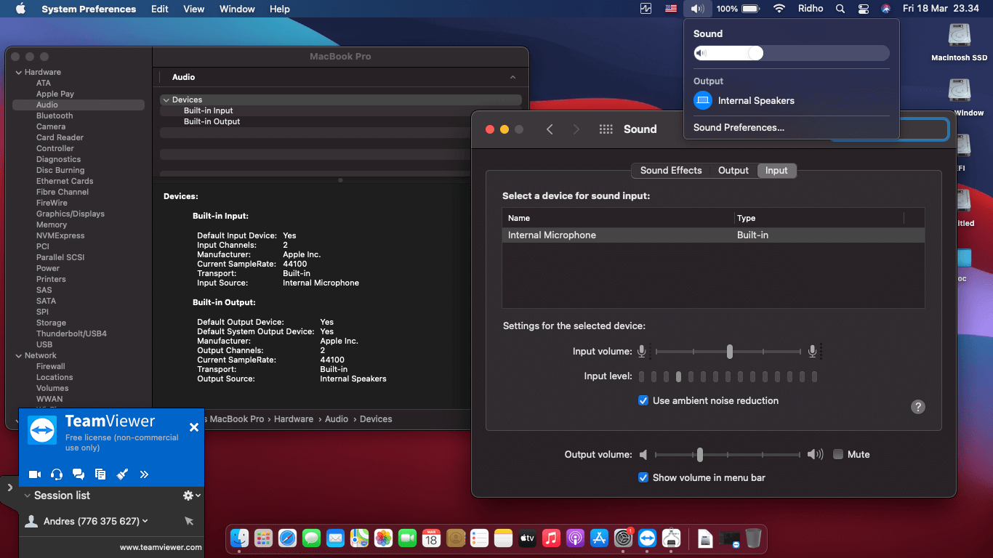Open TeamViewer file transfer icon

pyautogui.click(x=100, y=474)
